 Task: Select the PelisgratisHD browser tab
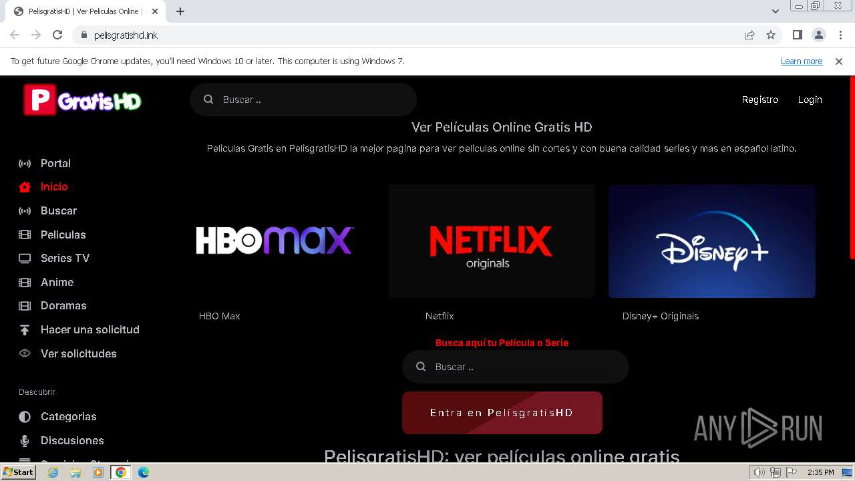(x=85, y=11)
